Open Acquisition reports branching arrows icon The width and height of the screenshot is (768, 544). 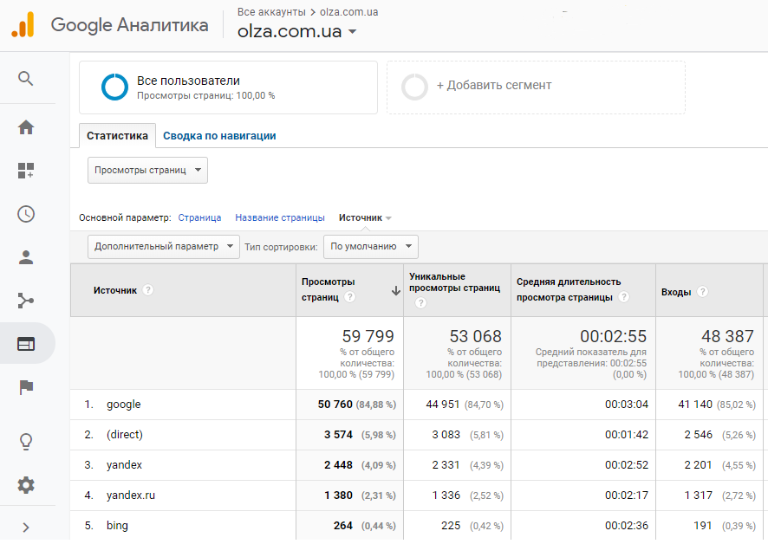(26, 301)
